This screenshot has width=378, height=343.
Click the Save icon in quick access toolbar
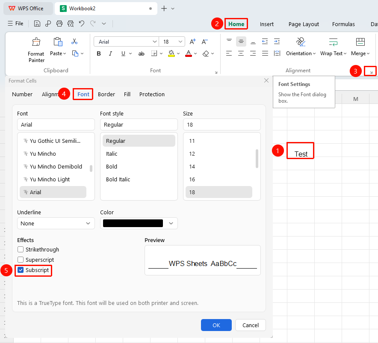click(x=37, y=24)
